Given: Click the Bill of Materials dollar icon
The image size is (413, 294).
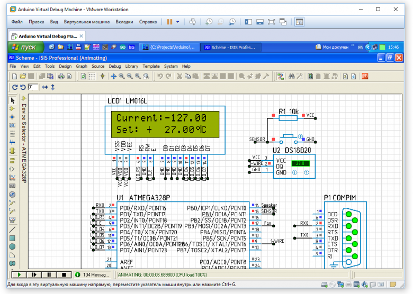Looking at the screenshot, I should click(x=345, y=76).
